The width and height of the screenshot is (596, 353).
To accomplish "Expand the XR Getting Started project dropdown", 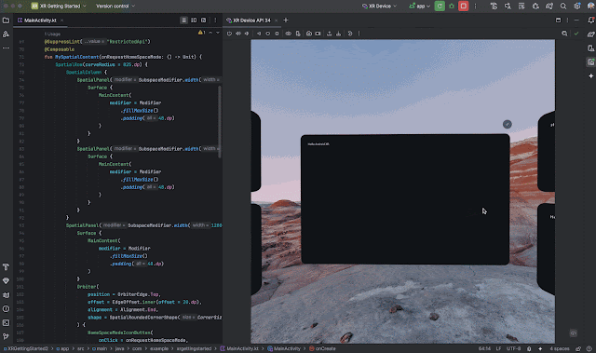I will pyautogui.click(x=59, y=7).
